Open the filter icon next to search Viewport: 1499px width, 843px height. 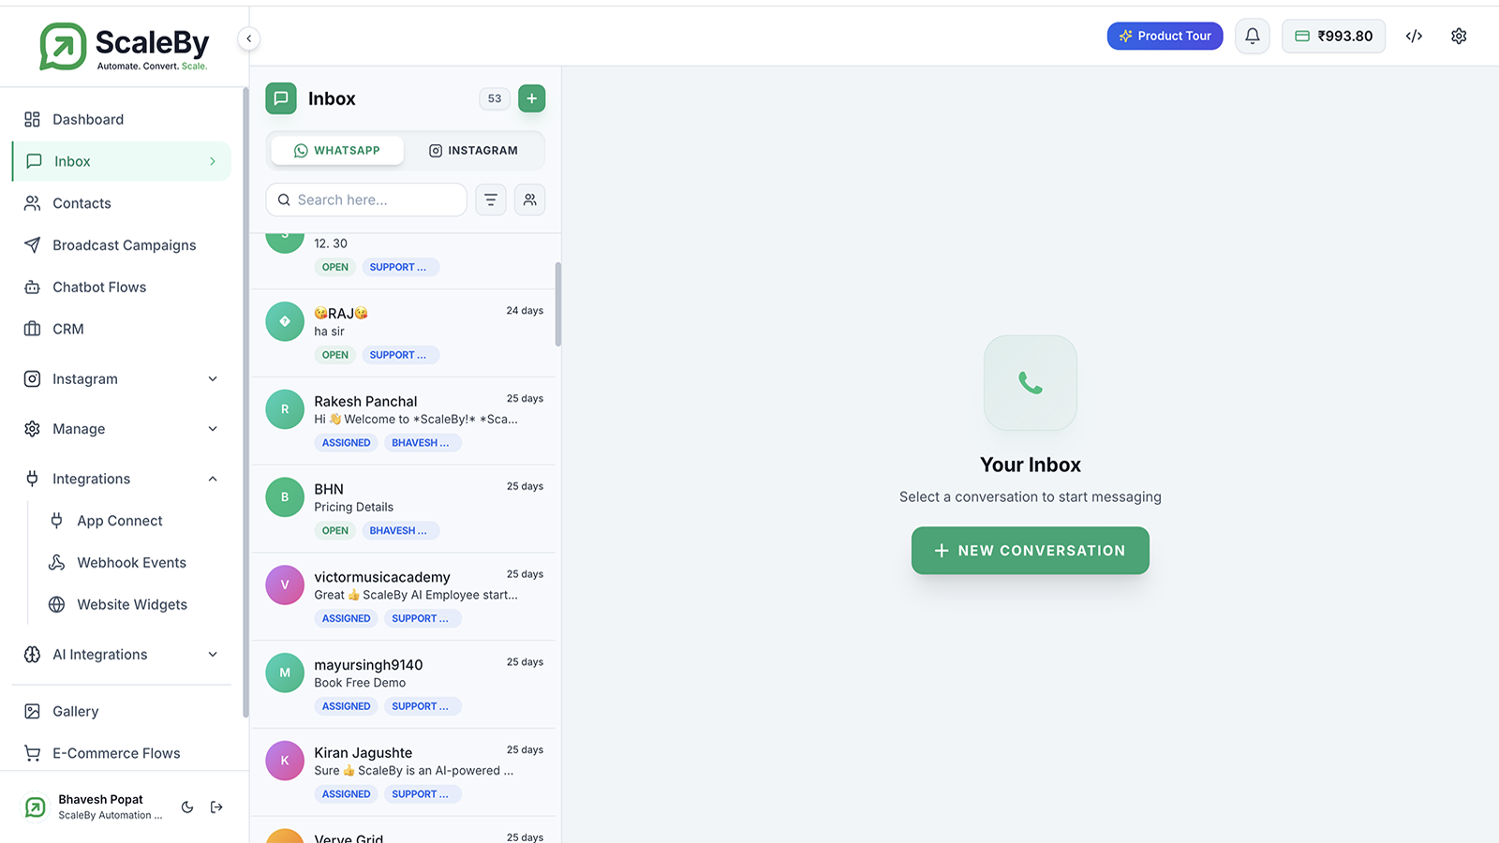491,200
